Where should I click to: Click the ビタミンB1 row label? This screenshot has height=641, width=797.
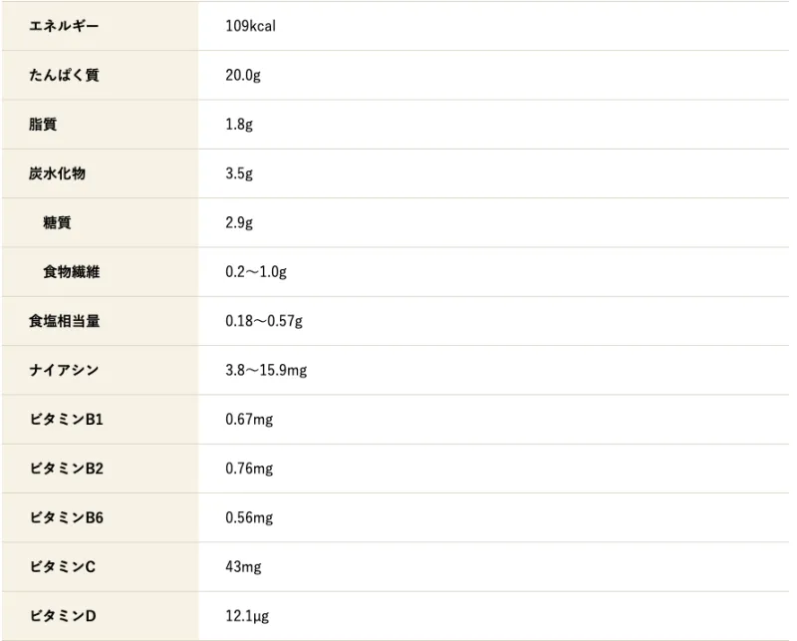[66, 419]
